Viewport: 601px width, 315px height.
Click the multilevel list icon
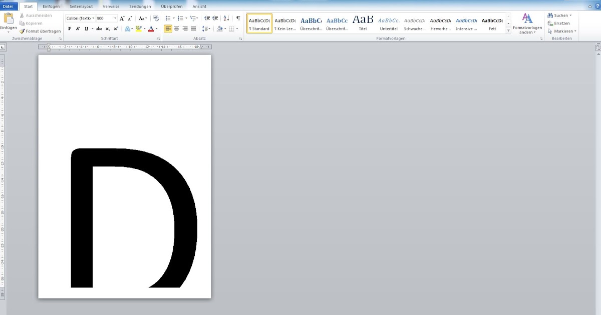pos(193,18)
